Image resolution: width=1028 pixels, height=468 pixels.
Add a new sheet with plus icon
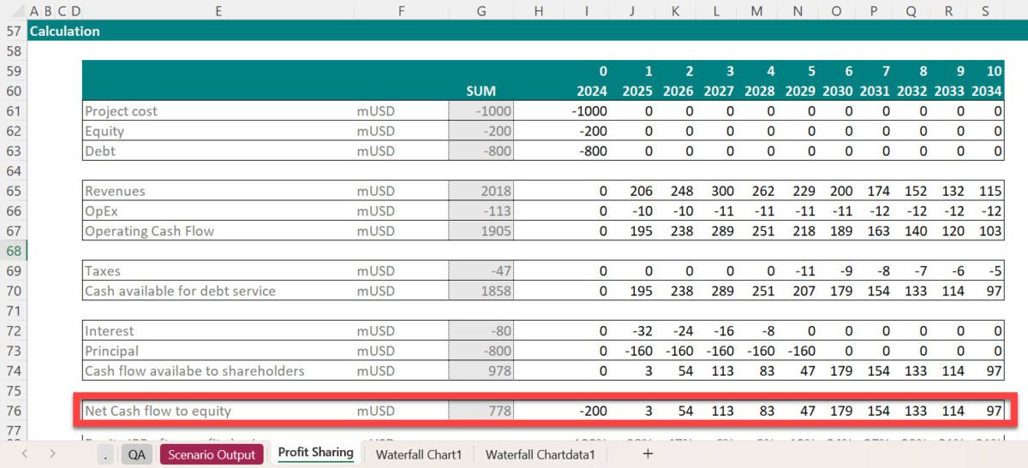pyautogui.click(x=648, y=453)
